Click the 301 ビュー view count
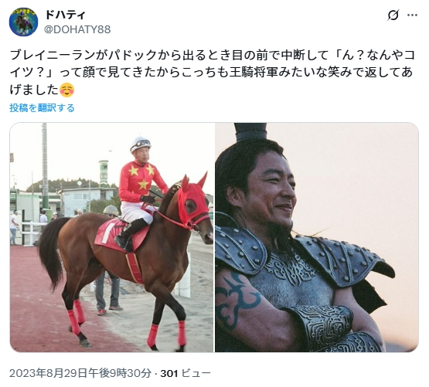429x387 pixels. (186, 373)
